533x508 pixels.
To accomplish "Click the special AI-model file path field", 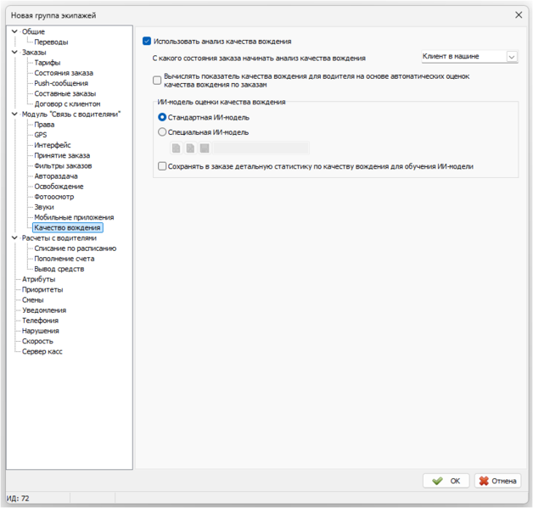I will 261,148.
